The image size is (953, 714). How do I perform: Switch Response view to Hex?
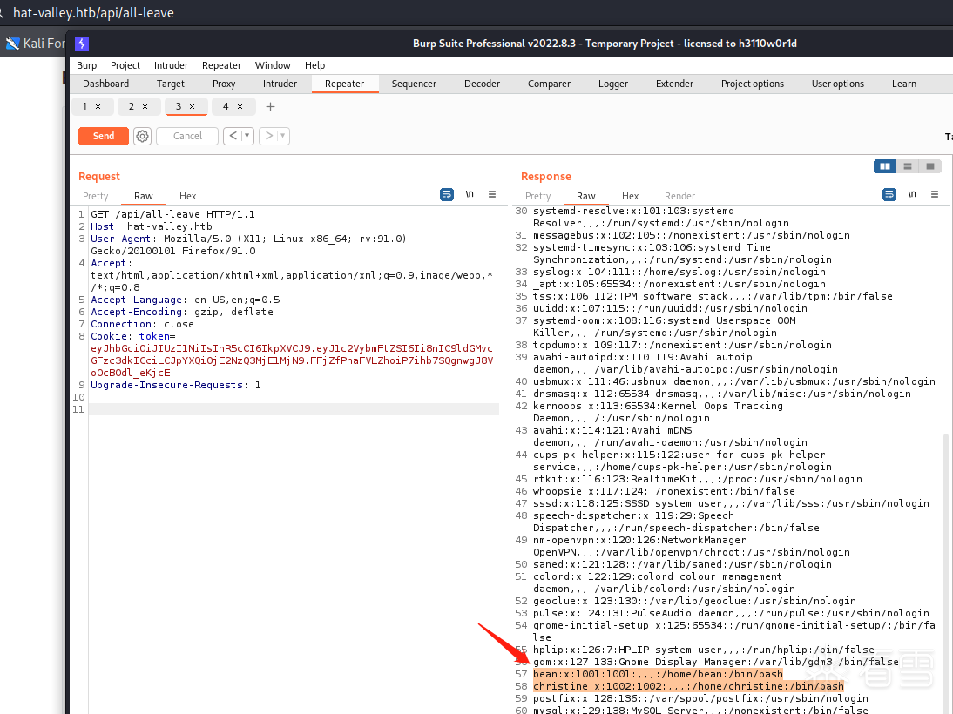pos(631,196)
